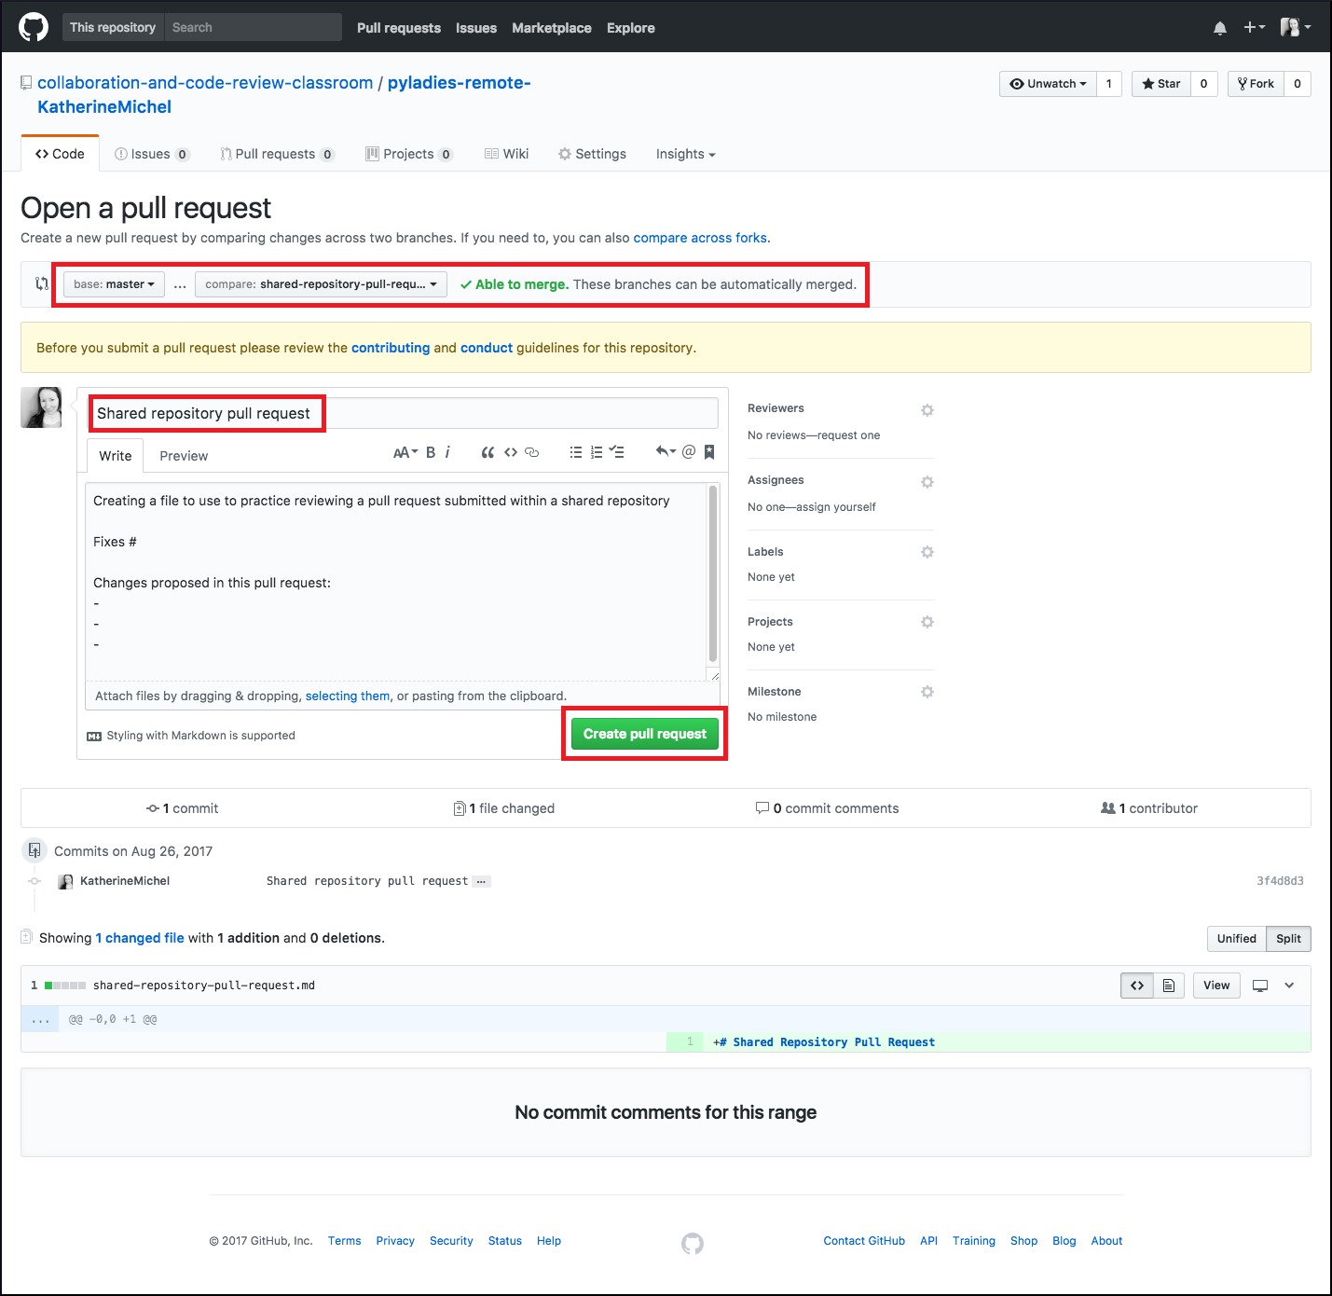Click assign yourself link
Viewport: 1332px width, 1296px height.
(x=836, y=507)
